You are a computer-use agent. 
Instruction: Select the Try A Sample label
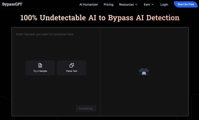point(40,71)
